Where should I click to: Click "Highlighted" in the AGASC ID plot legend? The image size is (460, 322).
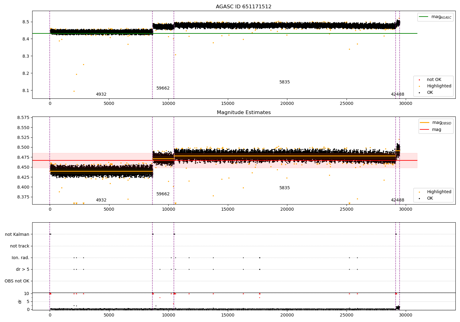[x=439, y=86]
